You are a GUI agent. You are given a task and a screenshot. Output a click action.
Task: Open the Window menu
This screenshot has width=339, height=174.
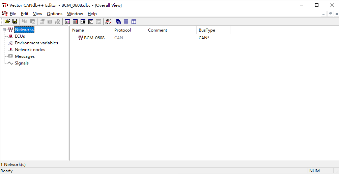coord(75,13)
